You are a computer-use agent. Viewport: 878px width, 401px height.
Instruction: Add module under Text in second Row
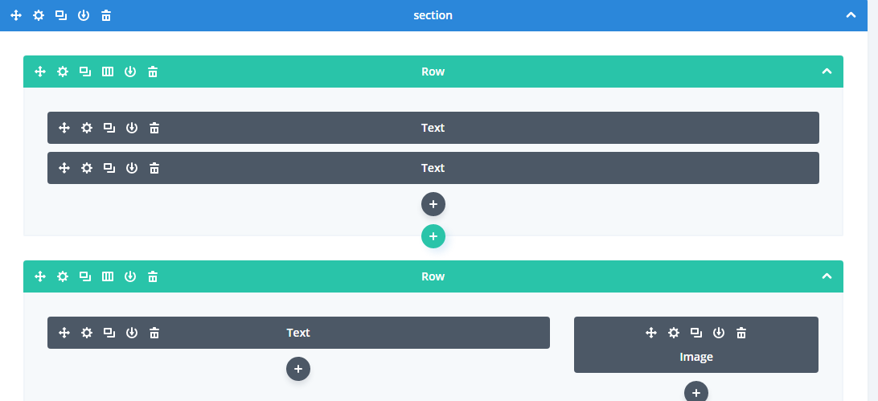297,369
